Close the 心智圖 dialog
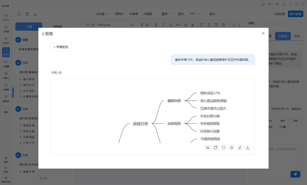This screenshot has height=185, width=307. click(x=263, y=33)
